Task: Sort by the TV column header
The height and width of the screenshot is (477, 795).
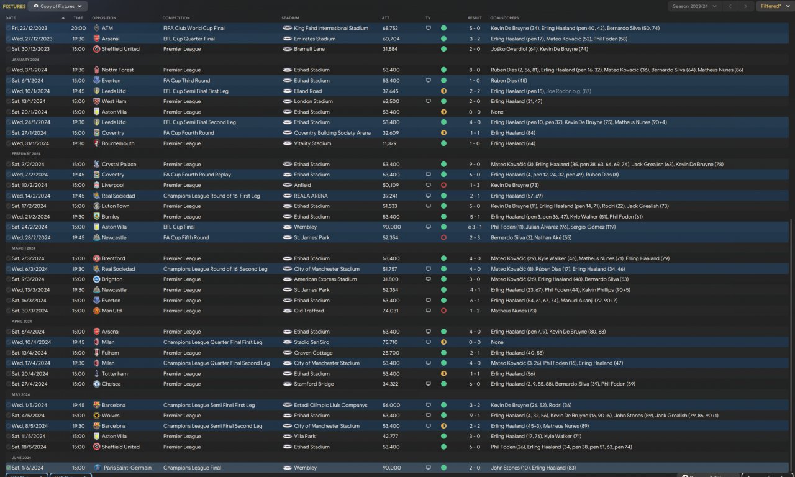Action: [x=428, y=18]
